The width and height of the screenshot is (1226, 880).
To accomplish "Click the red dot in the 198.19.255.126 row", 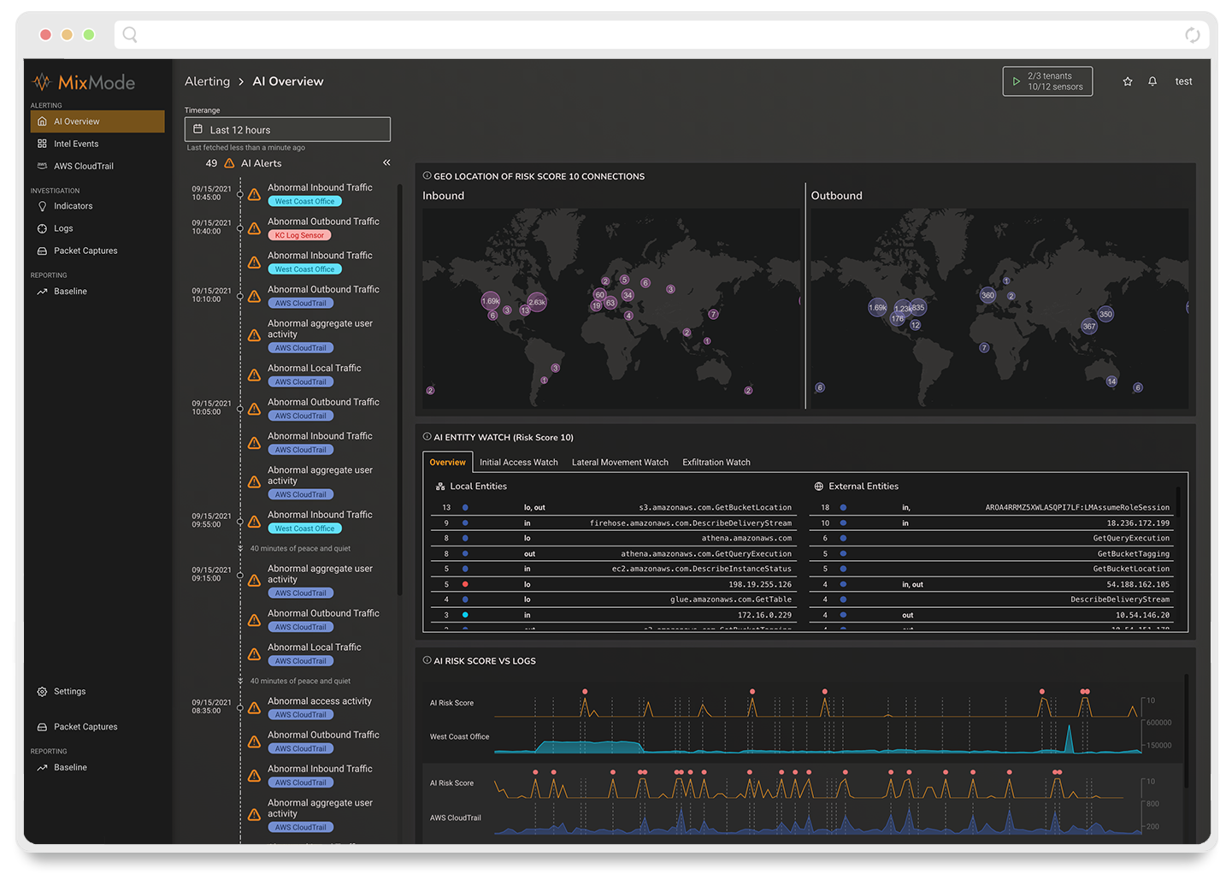I will click(465, 584).
